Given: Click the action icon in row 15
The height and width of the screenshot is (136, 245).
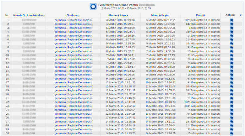Looking at the screenshot, I should (x=231, y=75).
